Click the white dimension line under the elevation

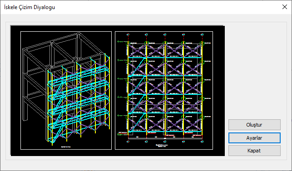coord(165,139)
